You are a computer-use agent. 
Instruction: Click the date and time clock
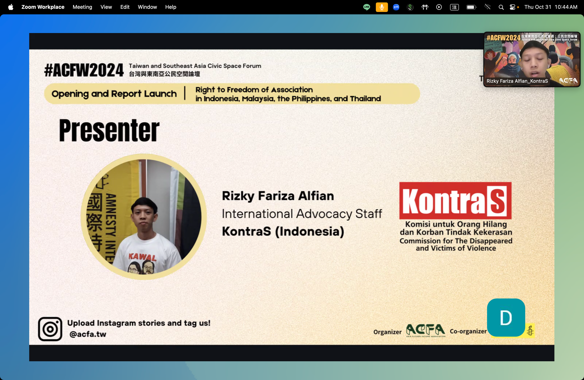click(551, 7)
